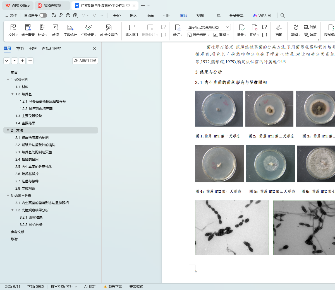Open the 审阅 pane dropdown

pyautogui.click(x=221, y=35)
